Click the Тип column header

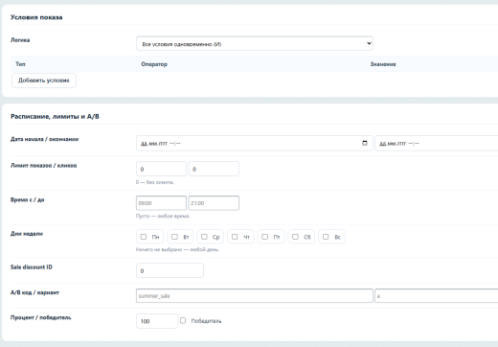(x=20, y=64)
